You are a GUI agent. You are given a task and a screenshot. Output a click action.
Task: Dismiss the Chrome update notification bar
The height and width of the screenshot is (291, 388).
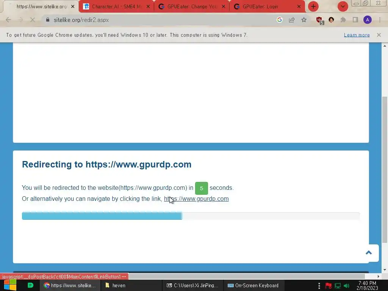tap(379, 35)
